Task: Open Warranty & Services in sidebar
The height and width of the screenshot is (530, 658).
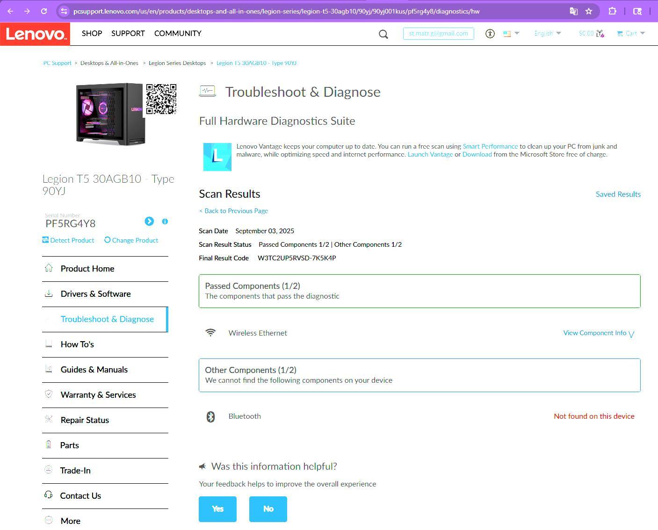Action: [x=98, y=395]
